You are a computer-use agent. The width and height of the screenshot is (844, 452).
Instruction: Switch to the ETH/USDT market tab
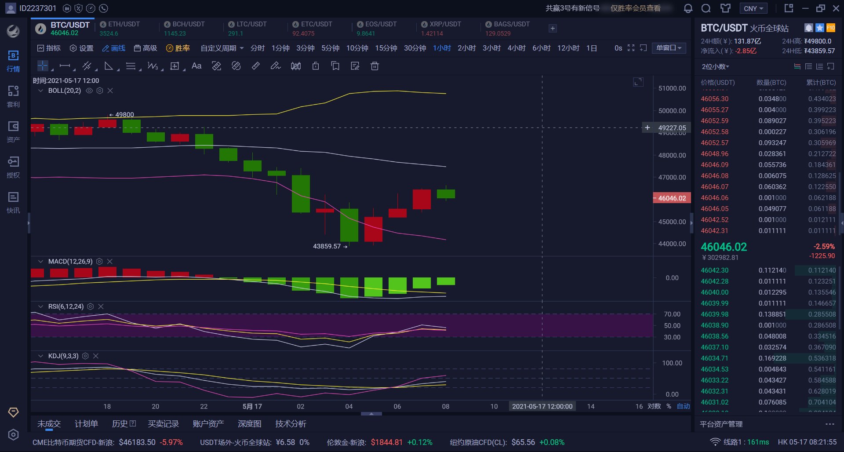[121, 28]
